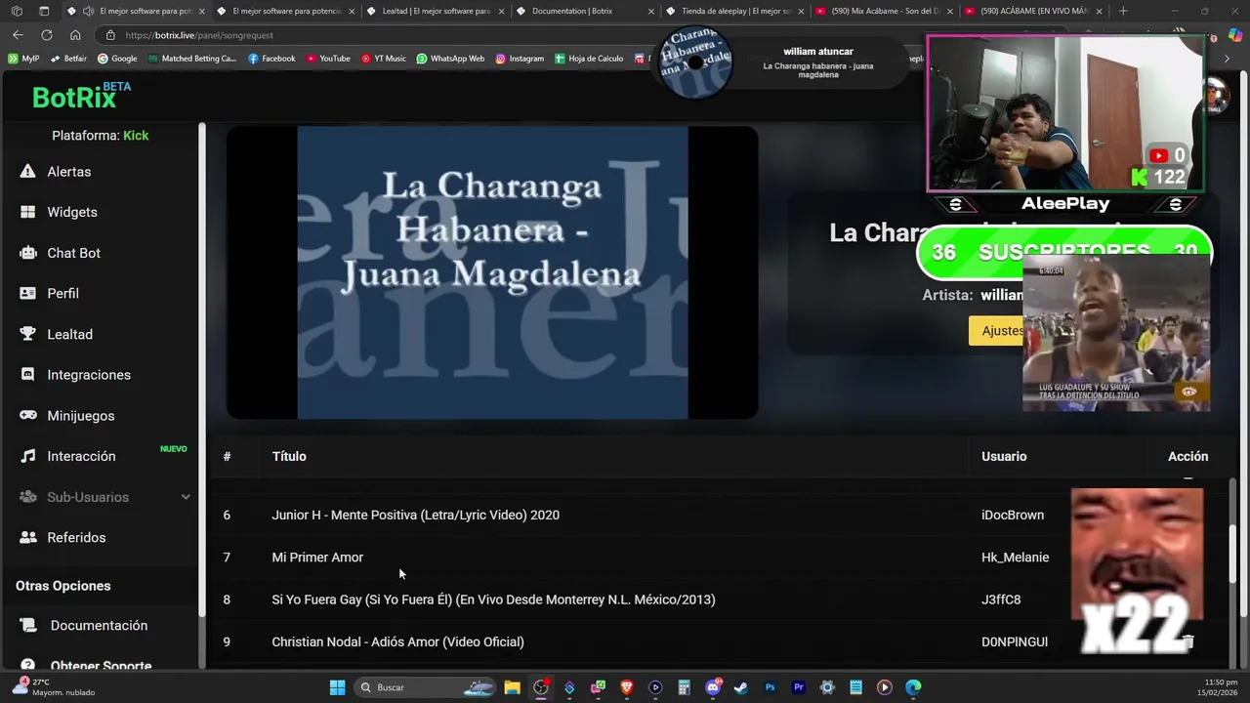Reload the page with refresh icon
The image size is (1250, 703).
[46, 35]
